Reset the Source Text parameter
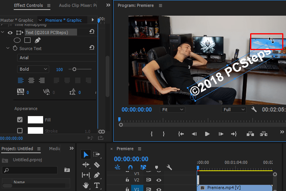Screen dimensions: 286x191 [92, 48]
